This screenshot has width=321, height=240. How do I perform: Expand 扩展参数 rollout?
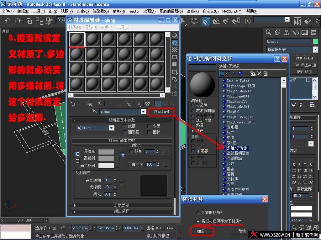point(122,205)
